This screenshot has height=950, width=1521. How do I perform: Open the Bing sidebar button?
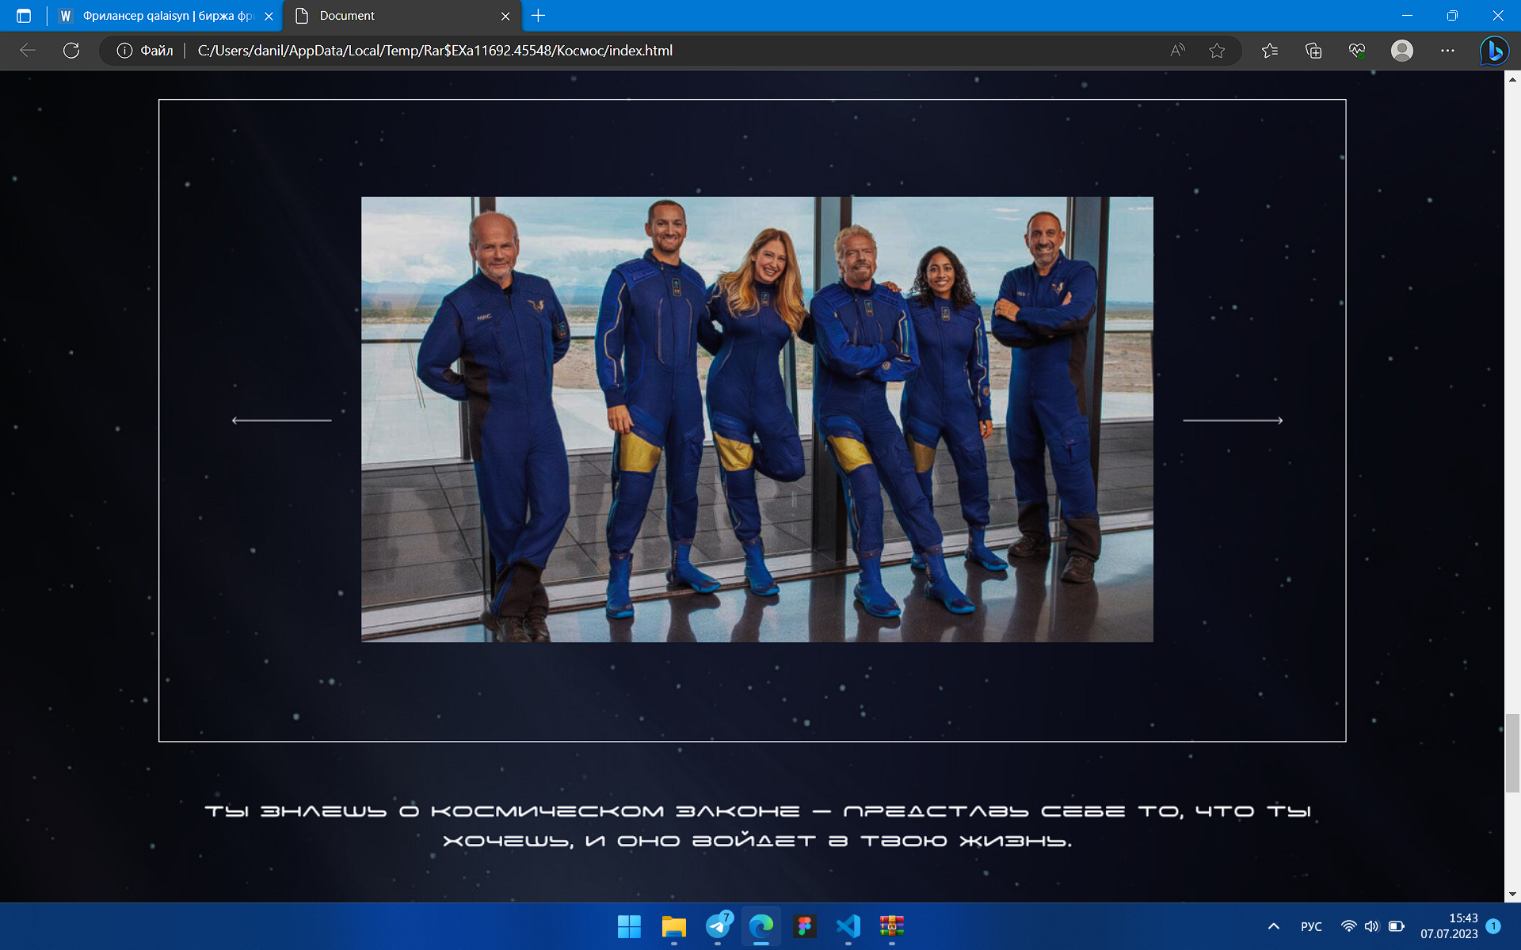point(1494,51)
